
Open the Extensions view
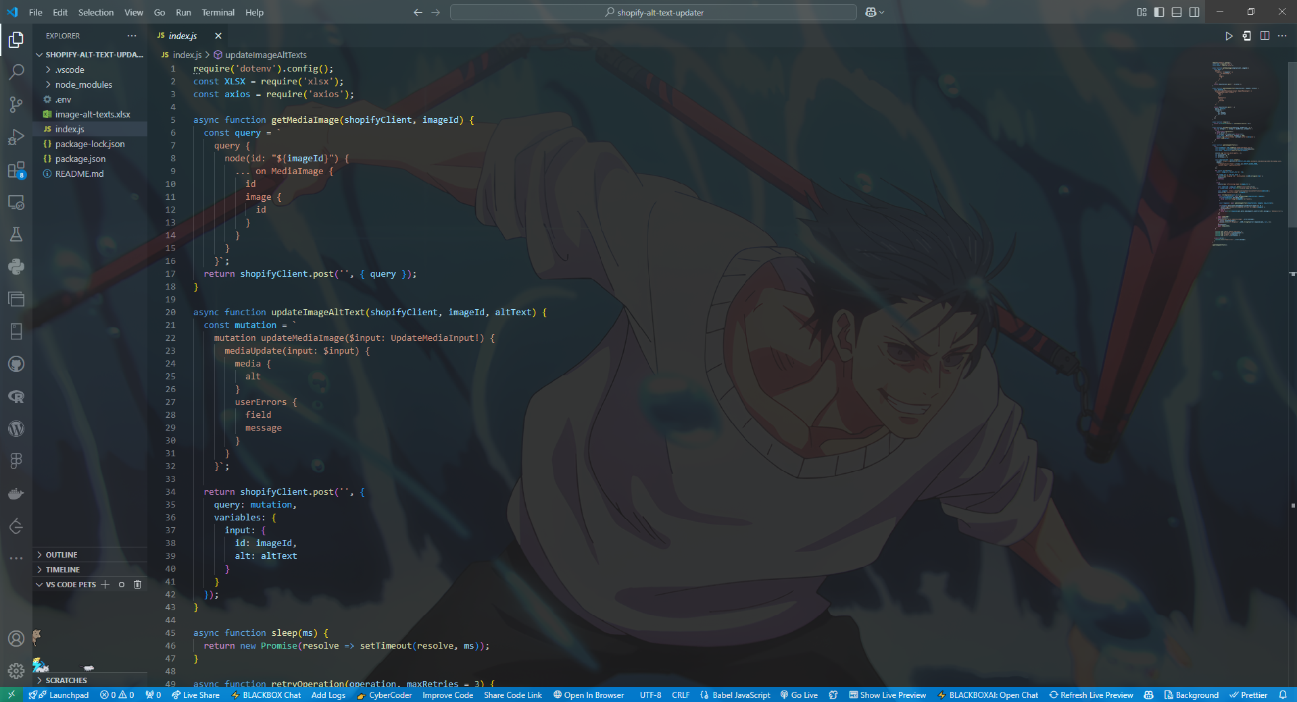tap(16, 170)
